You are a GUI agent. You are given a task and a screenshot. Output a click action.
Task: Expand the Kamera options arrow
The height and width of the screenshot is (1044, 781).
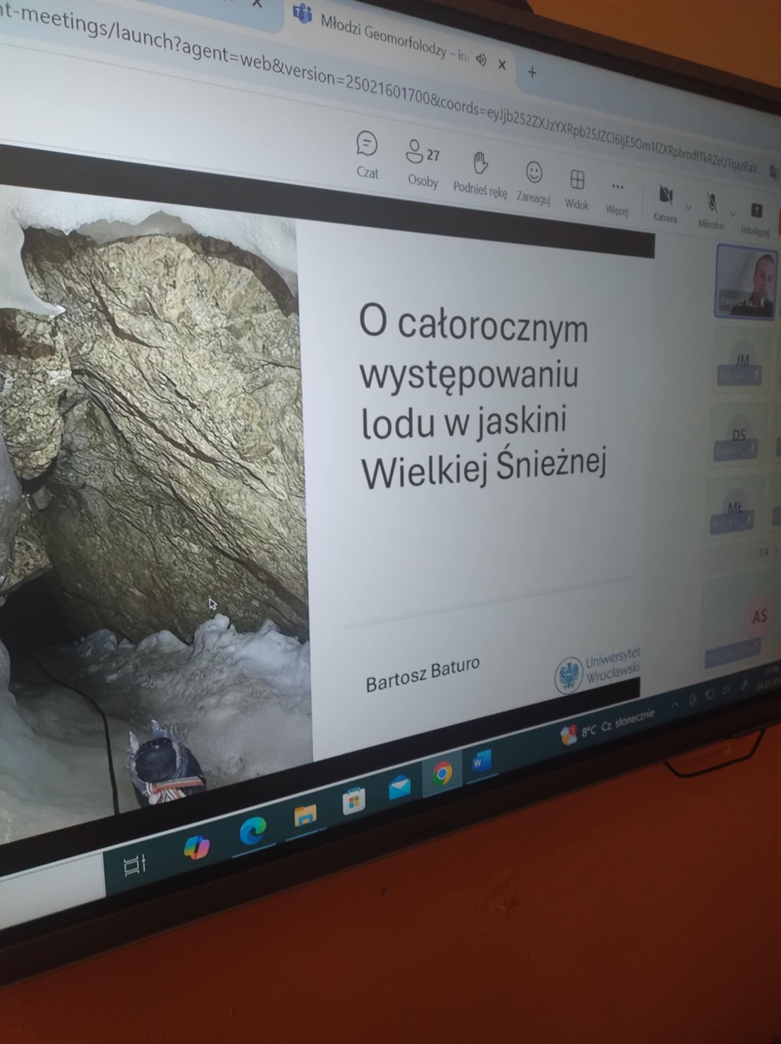point(688,207)
